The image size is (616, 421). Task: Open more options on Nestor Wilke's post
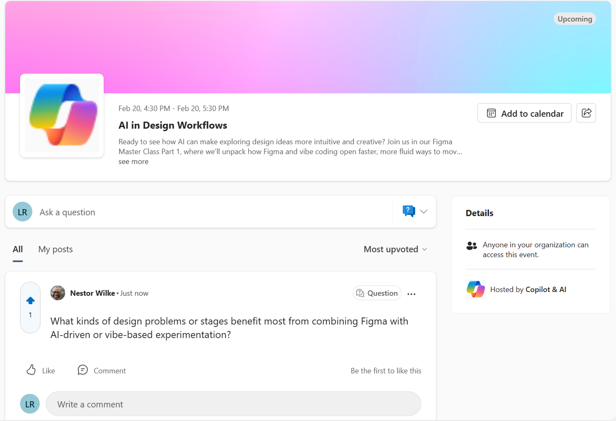click(411, 294)
